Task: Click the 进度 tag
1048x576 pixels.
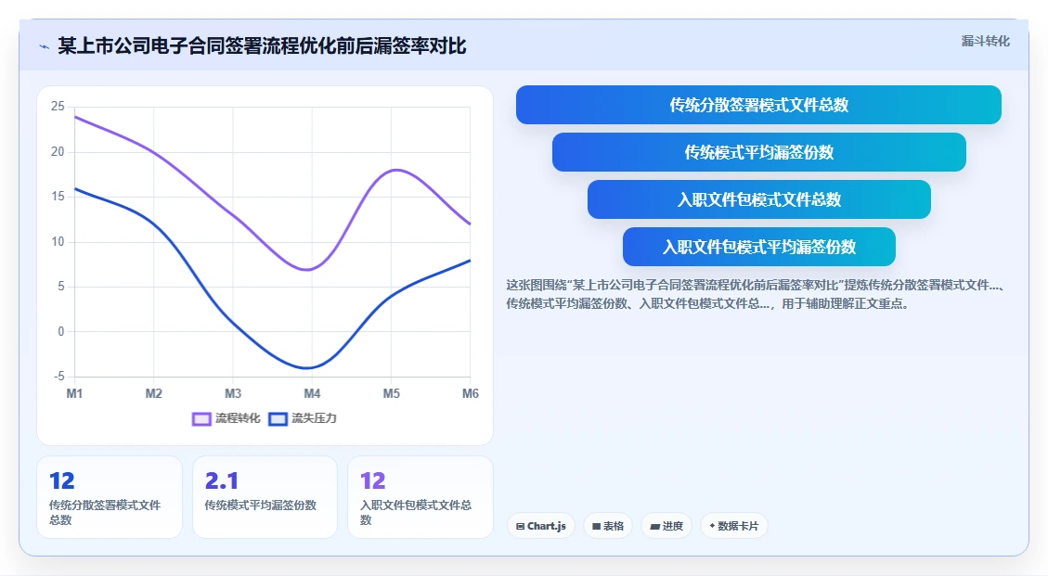Action: pyautogui.click(x=666, y=527)
